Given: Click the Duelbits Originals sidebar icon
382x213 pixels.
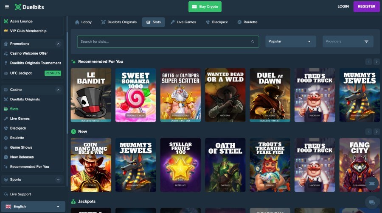Looking at the screenshot, I should tap(6, 99).
